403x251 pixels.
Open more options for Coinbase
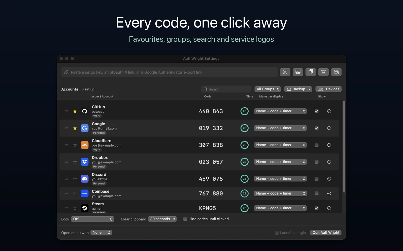click(x=329, y=194)
